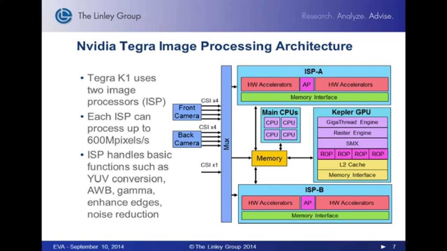
Task: Select the AP block inside ISP-A
Action: pos(307,84)
